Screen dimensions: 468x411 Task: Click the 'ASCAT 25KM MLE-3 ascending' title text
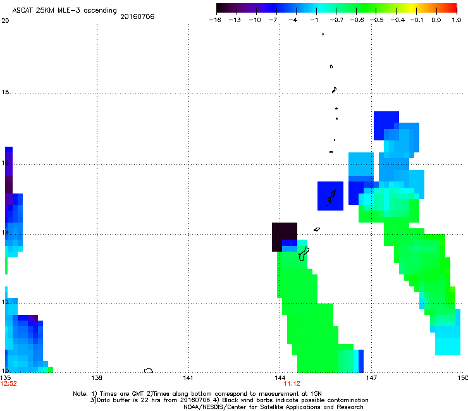click(65, 10)
